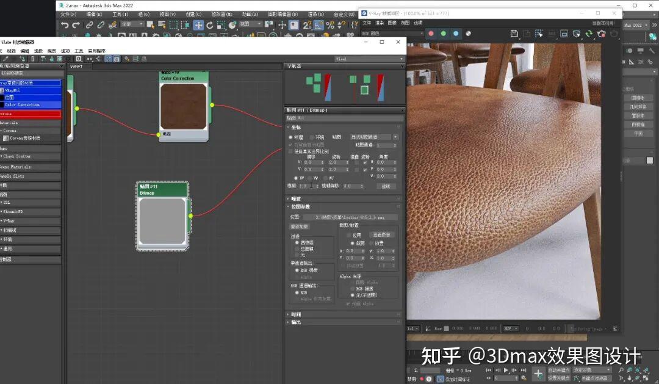This screenshot has width=659, height=384.
Task: Select the 四棱锥 filtering radio button
Action: [297, 243]
